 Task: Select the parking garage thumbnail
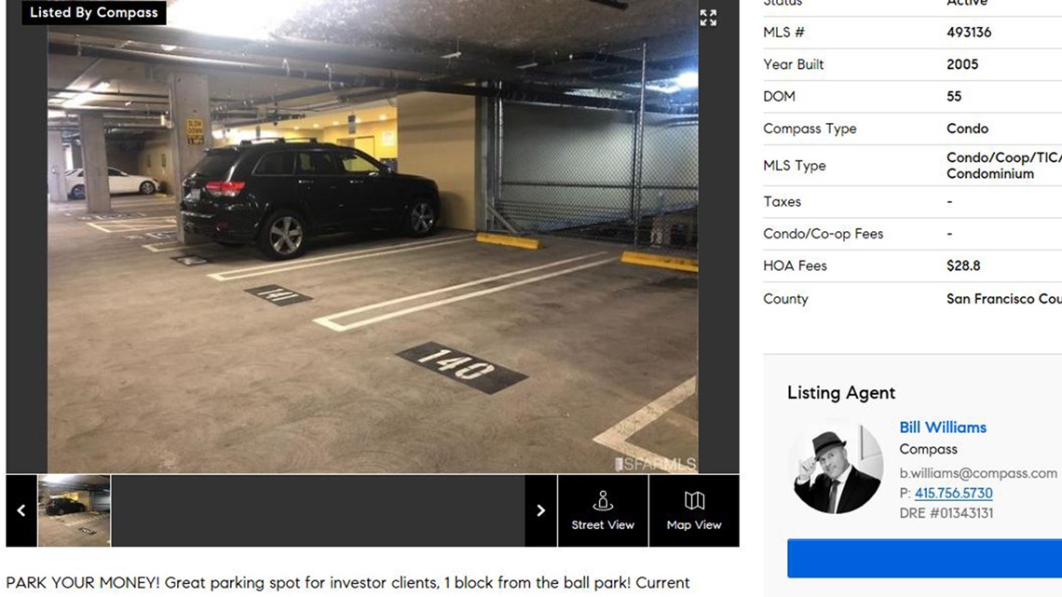click(75, 510)
